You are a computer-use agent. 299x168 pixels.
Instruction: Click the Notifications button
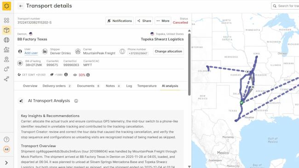(x=120, y=21)
